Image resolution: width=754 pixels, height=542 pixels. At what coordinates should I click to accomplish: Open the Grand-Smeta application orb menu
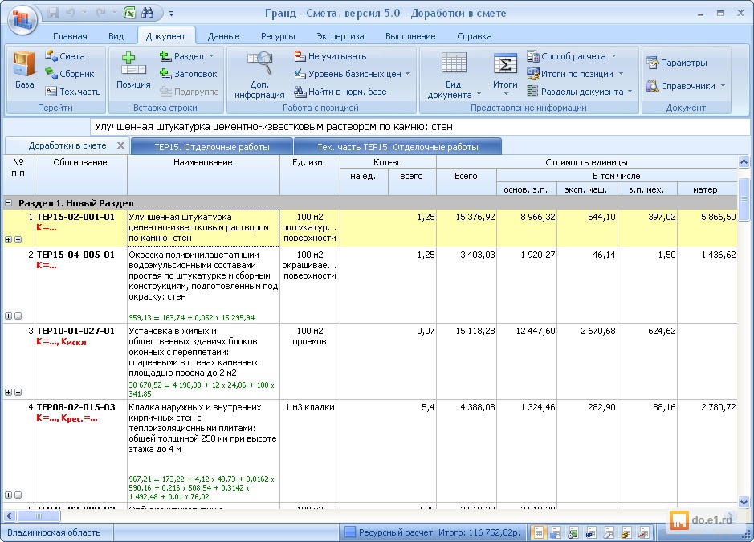[22, 20]
